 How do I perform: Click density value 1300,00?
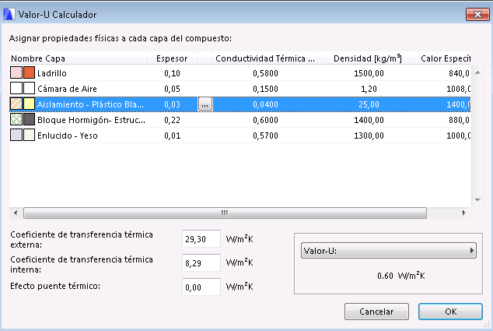coord(369,136)
